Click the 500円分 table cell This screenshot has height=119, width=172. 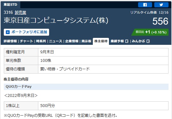point(103,106)
